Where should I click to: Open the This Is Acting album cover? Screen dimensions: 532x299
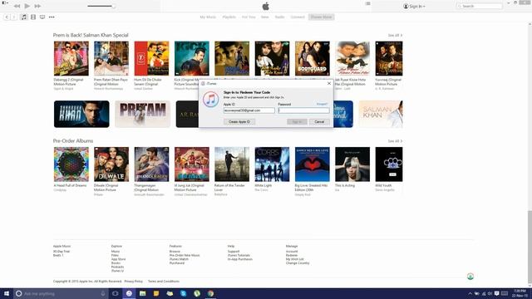(x=352, y=164)
